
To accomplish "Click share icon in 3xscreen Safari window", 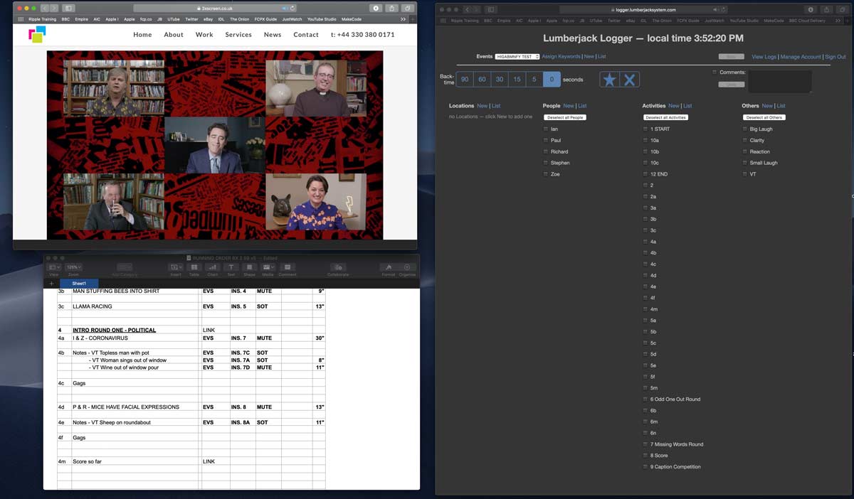I will [x=392, y=8].
